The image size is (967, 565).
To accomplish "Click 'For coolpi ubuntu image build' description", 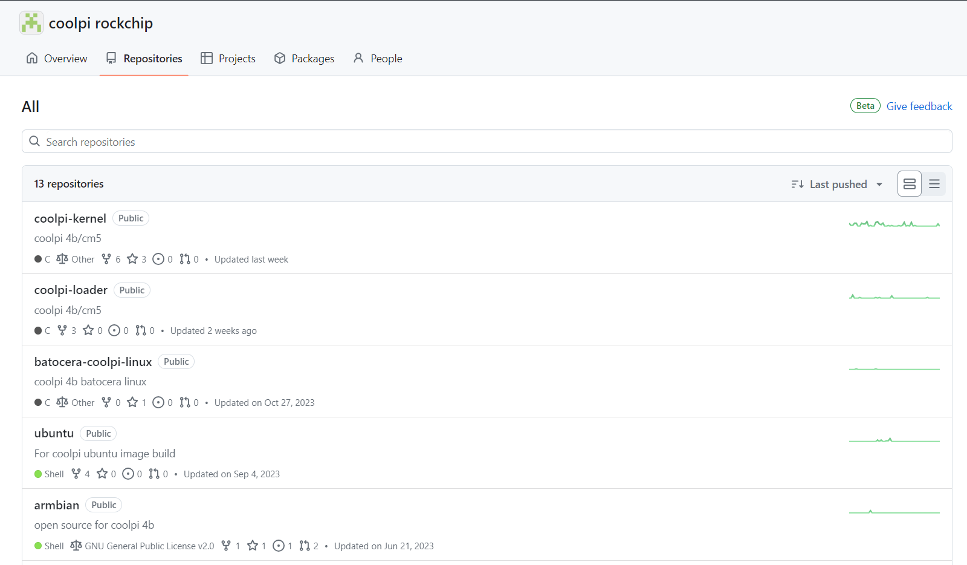I will tap(105, 454).
